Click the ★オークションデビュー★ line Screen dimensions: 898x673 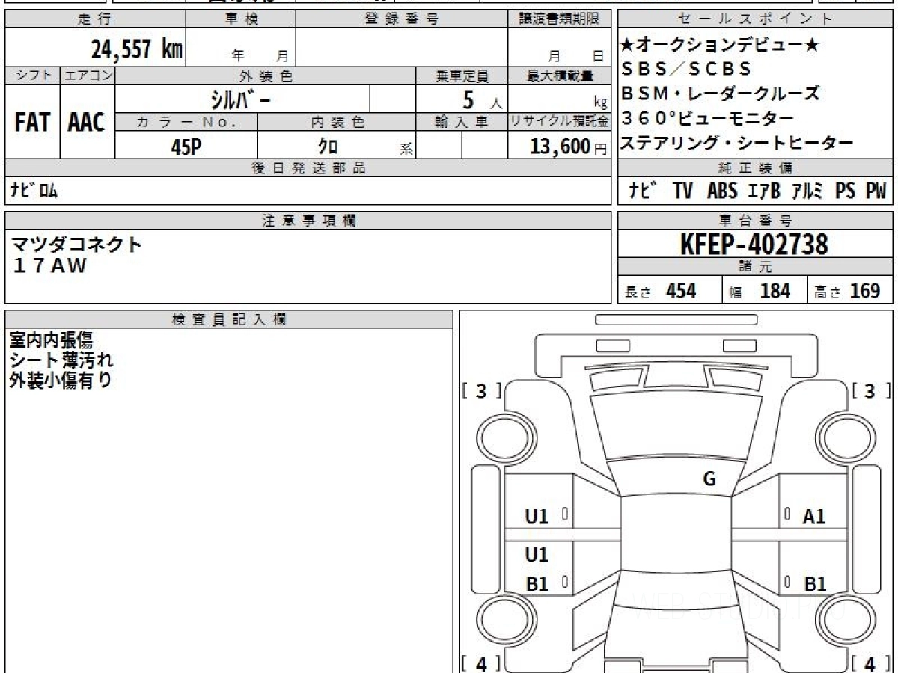point(720,45)
